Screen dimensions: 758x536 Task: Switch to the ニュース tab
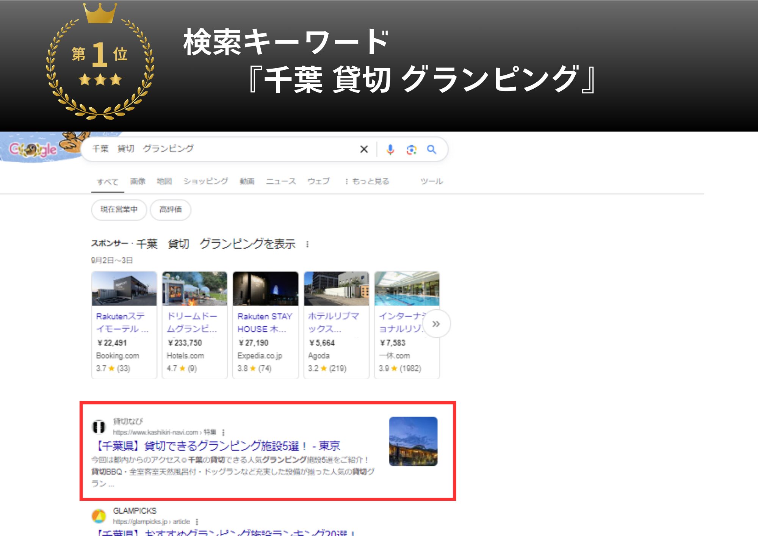(281, 182)
